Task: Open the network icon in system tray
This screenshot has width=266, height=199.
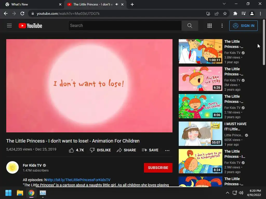Action: pyautogui.click(x=235, y=193)
